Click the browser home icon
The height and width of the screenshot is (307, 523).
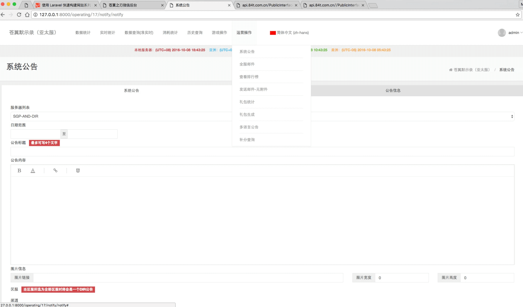27,15
